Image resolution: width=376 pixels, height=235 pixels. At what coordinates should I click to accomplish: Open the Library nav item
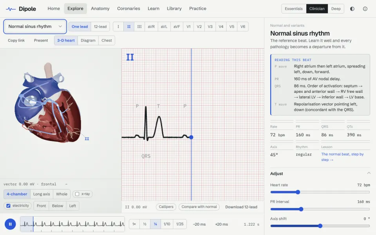tap(174, 9)
